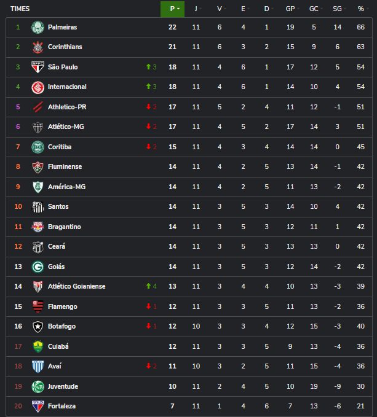This screenshot has width=377, height=417.
Task: Click the Cuiabá club crest
Action: pos(38,346)
